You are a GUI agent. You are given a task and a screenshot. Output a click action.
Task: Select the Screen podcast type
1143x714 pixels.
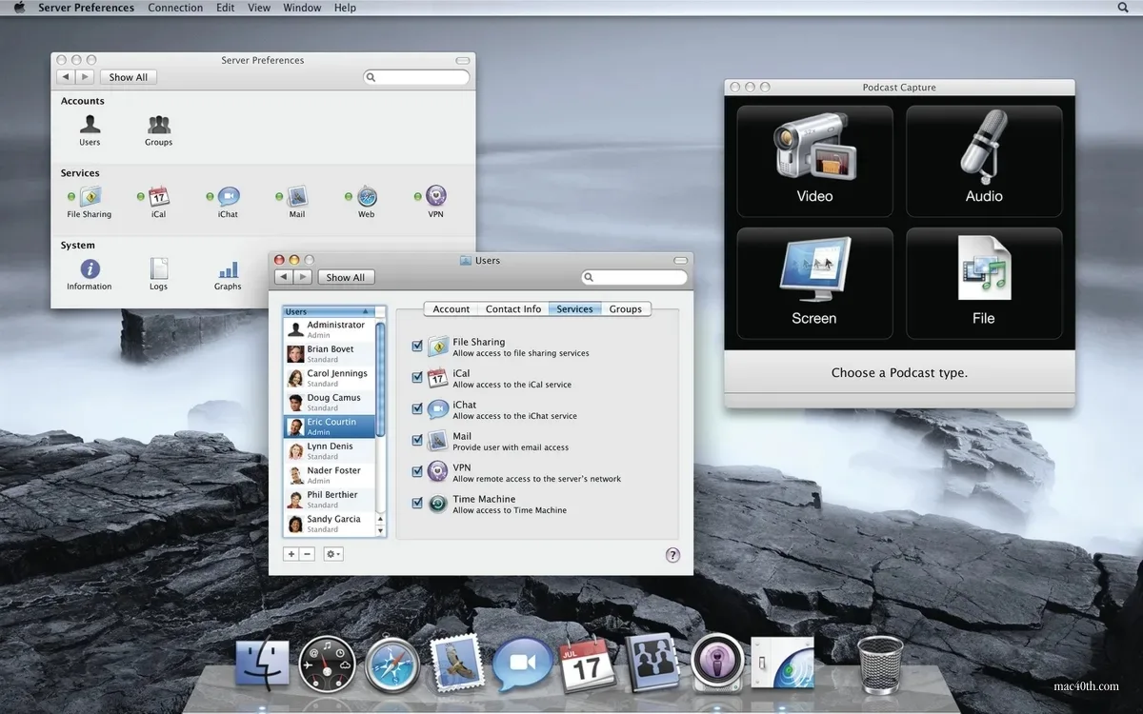[x=814, y=283]
